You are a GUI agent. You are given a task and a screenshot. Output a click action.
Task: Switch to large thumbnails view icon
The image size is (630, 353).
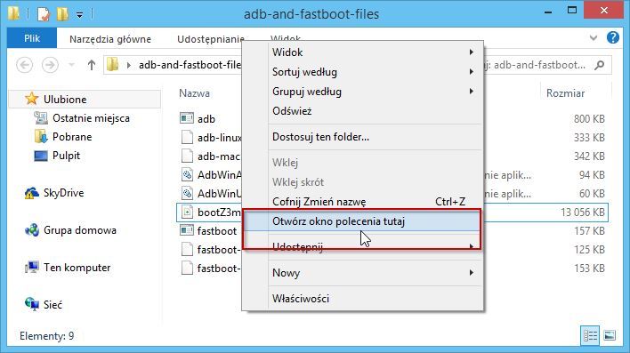coord(610,335)
